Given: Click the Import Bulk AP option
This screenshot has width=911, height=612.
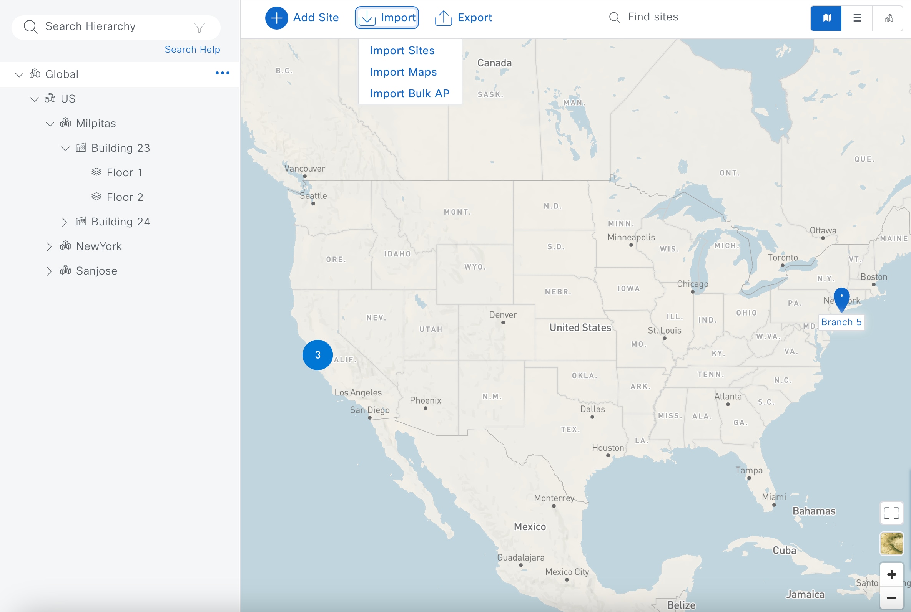Looking at the screenshot, I should [409, 92].
